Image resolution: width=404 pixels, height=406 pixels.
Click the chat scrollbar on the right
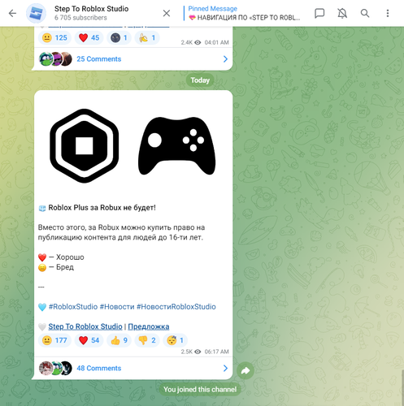402,387
